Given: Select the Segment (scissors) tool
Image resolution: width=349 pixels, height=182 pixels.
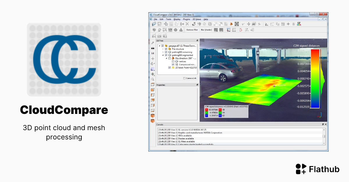Looking at the screenshot, I should pos(243,24).
